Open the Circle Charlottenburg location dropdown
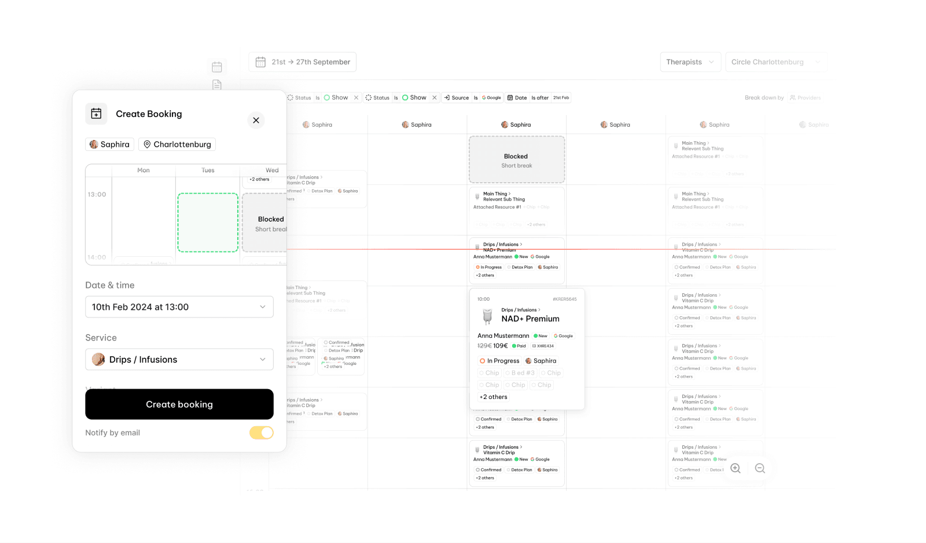Image resolution: width=926 pixels, height=543 pixels. (776, 62)
